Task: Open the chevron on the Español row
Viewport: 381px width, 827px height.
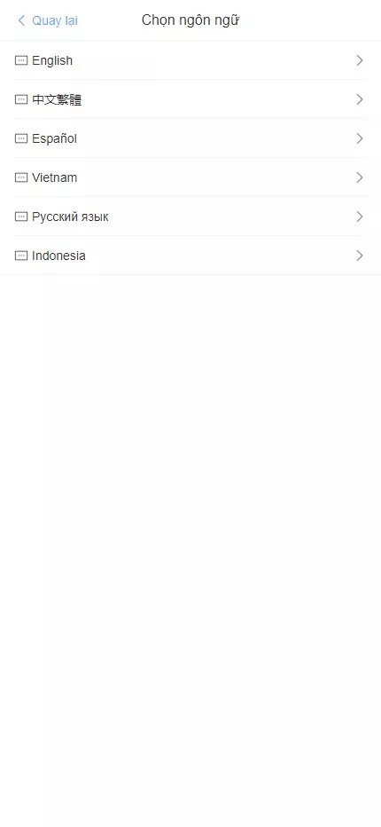Action: click(360, 138)
